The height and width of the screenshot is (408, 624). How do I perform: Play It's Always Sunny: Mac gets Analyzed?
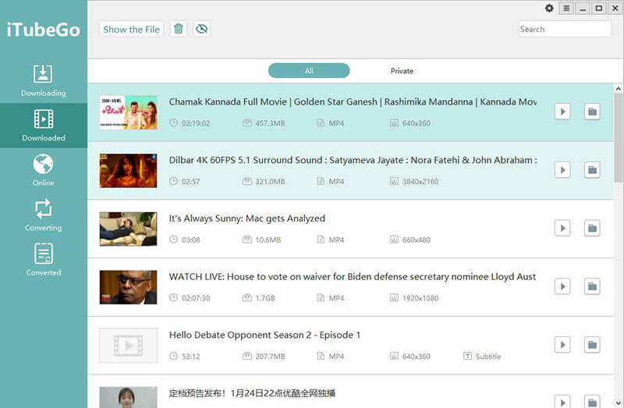(562, 228)
